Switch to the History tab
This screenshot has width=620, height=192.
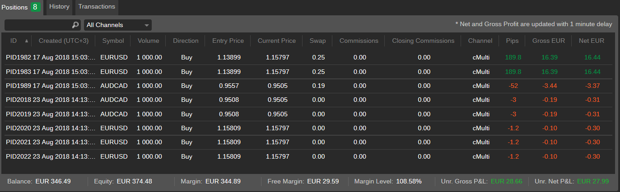coord(59,7)
